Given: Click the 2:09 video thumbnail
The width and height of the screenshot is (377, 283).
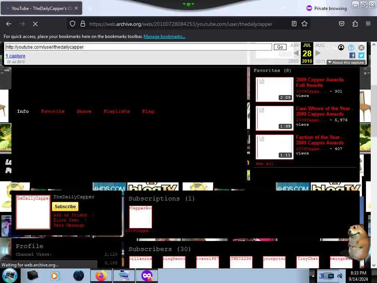Looking at the screenshot, I should click(x=275, y=89).
